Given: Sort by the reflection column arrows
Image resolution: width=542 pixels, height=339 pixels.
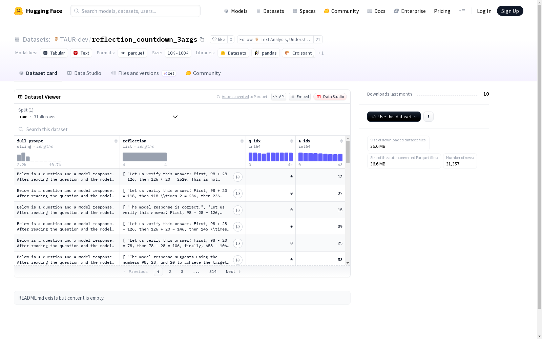Looking at the screenshot, I should [x=242, y=141].
